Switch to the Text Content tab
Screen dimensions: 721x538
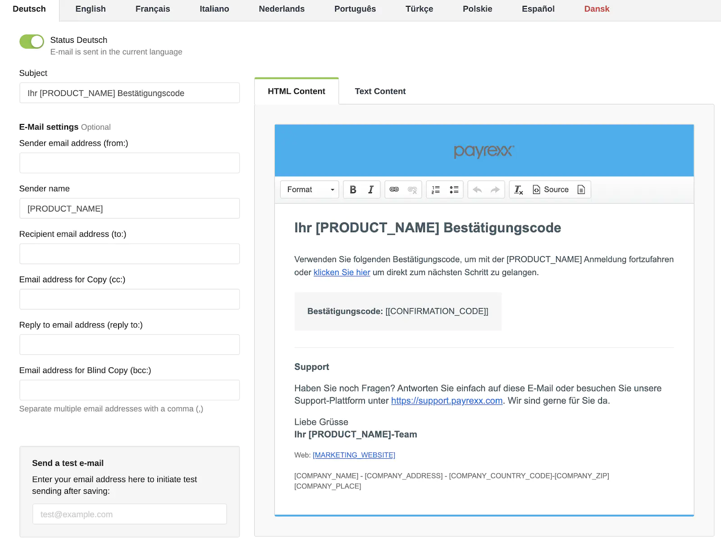380,92
